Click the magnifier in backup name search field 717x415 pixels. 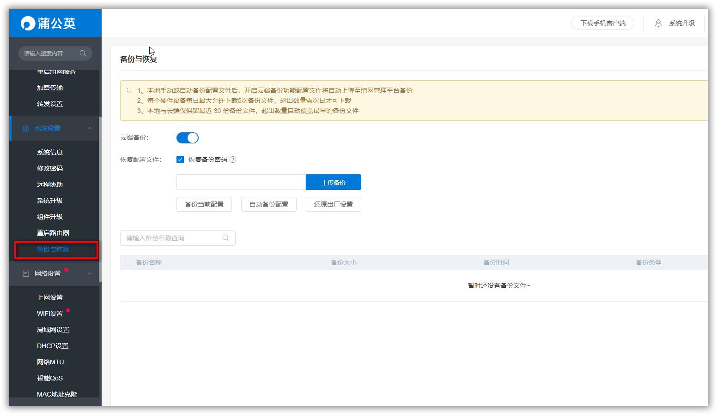[225, 237]
